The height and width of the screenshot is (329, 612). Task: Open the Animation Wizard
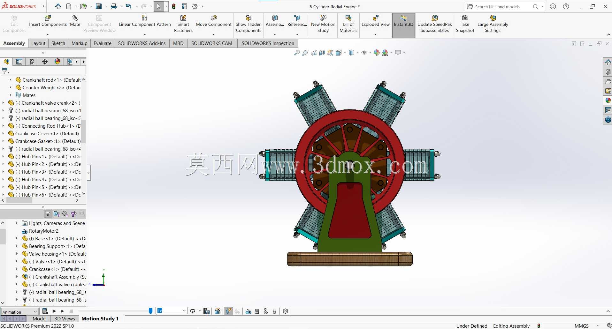click(218, 311)
